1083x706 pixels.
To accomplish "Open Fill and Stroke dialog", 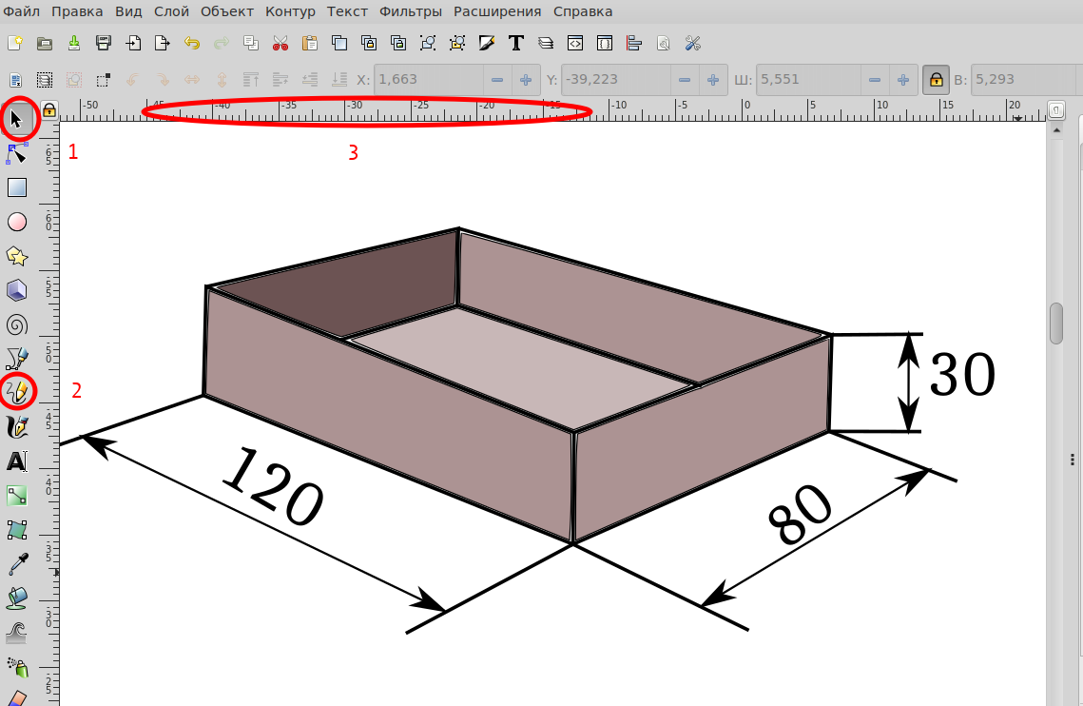I will (486, 44).
